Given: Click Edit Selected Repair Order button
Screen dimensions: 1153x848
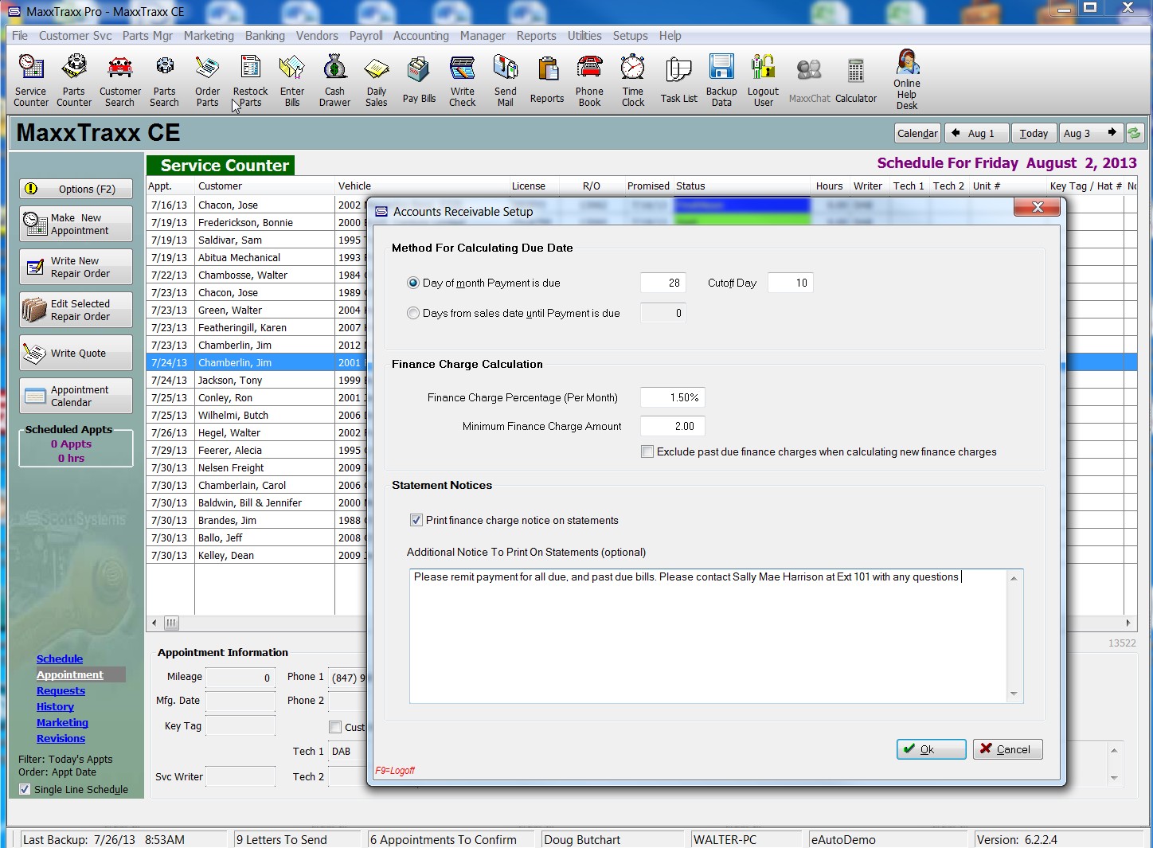Looking at the screenshot, I should [76, 310].
